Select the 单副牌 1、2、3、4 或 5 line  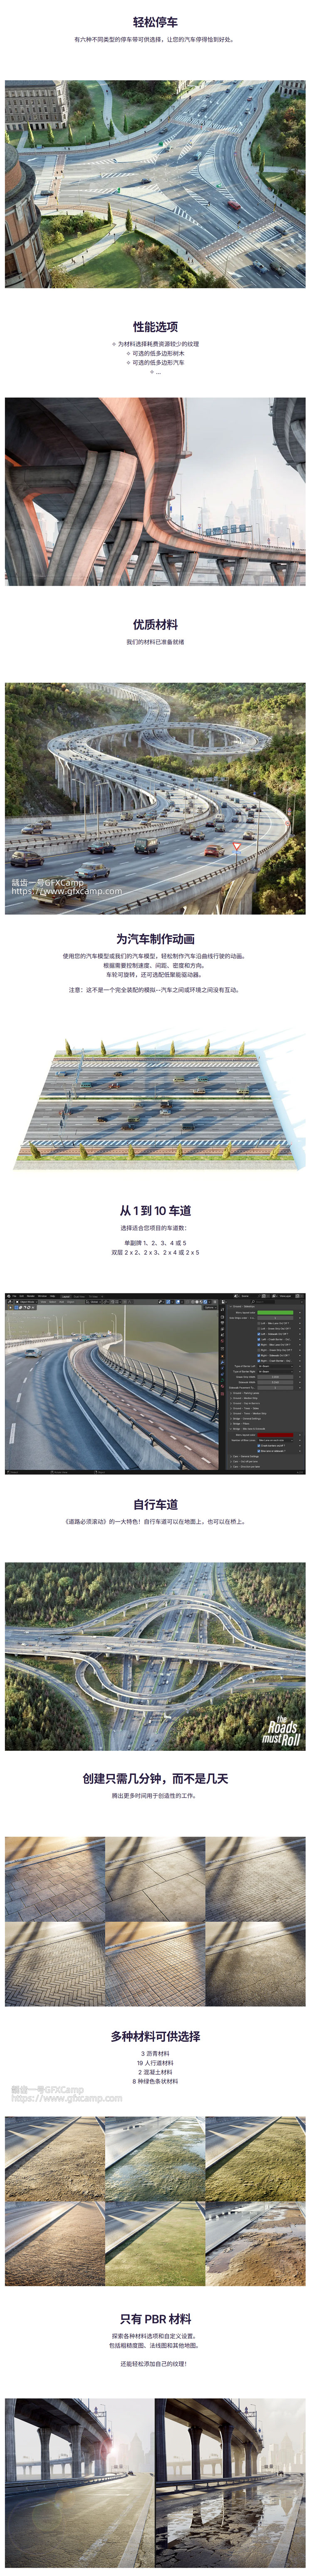[156, 1243]
